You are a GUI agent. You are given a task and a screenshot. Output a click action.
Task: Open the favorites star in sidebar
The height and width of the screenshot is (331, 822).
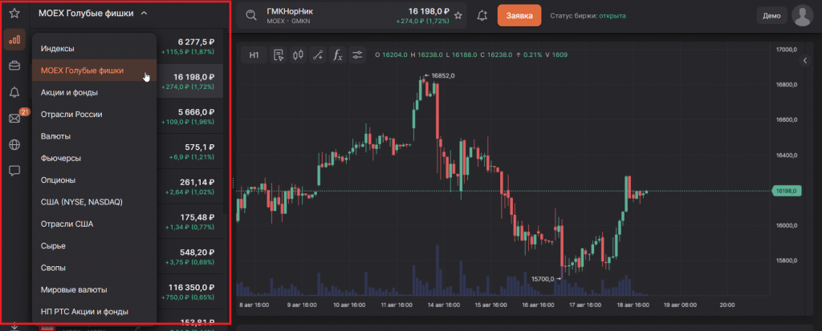[x=14, y=13]
